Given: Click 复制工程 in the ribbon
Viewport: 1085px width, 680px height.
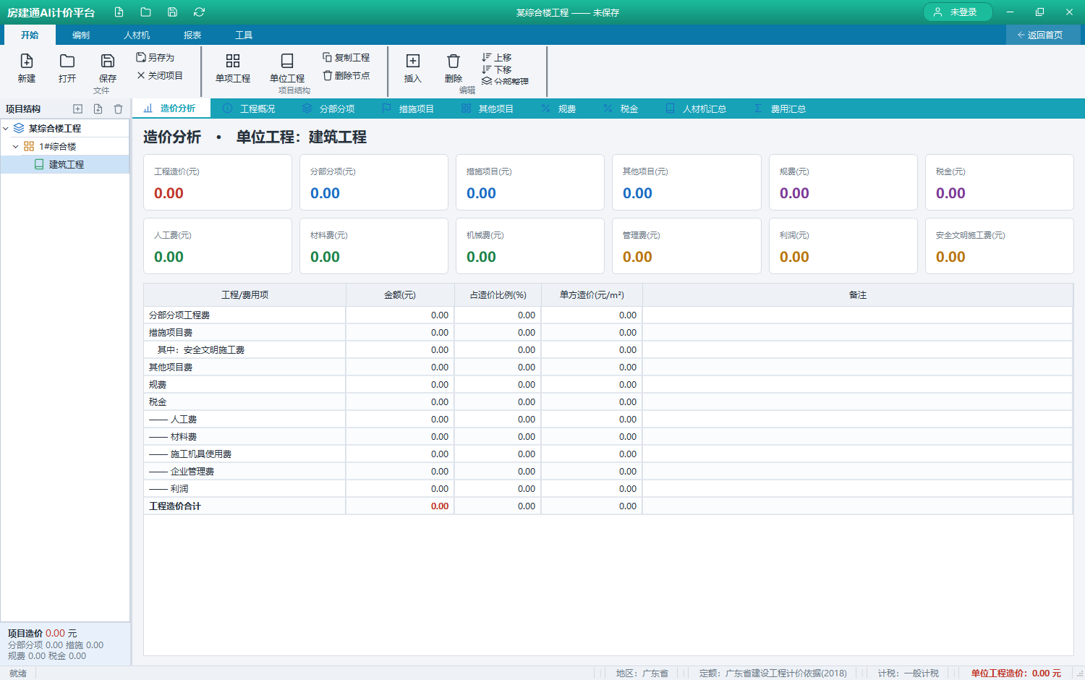Looking at the screenshot, I should pyautogui.click(x=346, y=57).
